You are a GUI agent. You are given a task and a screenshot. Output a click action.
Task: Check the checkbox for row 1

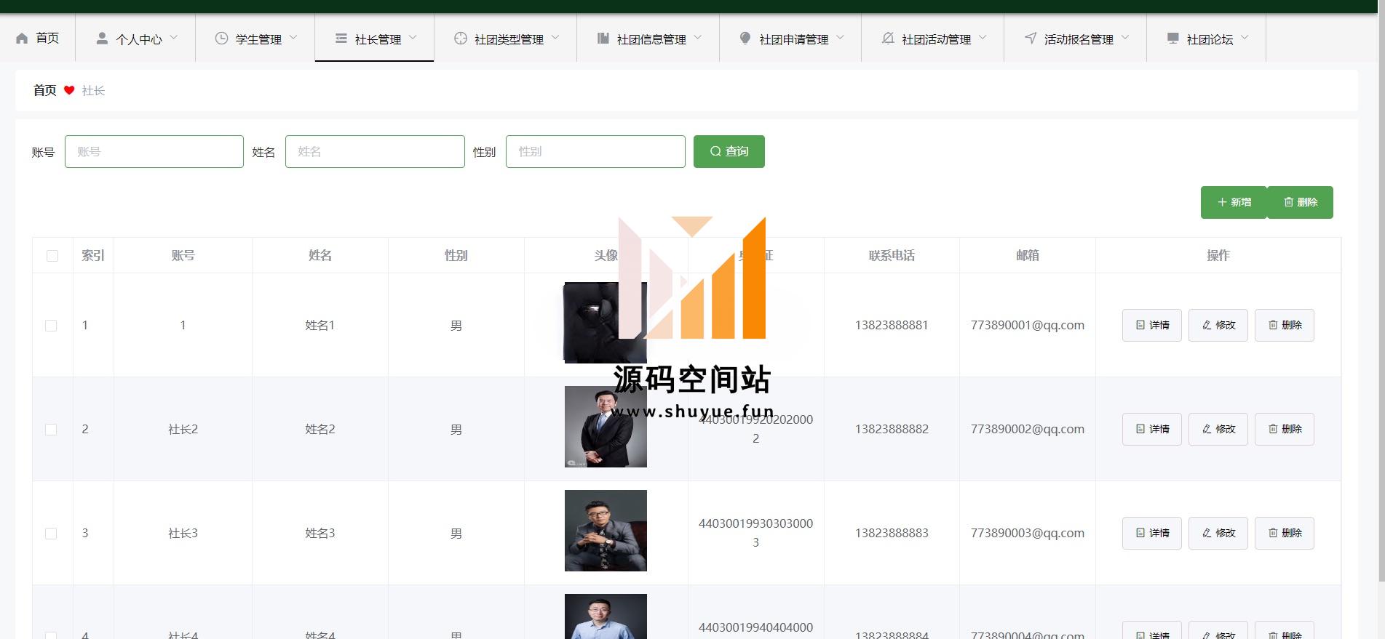pos(51,326)
